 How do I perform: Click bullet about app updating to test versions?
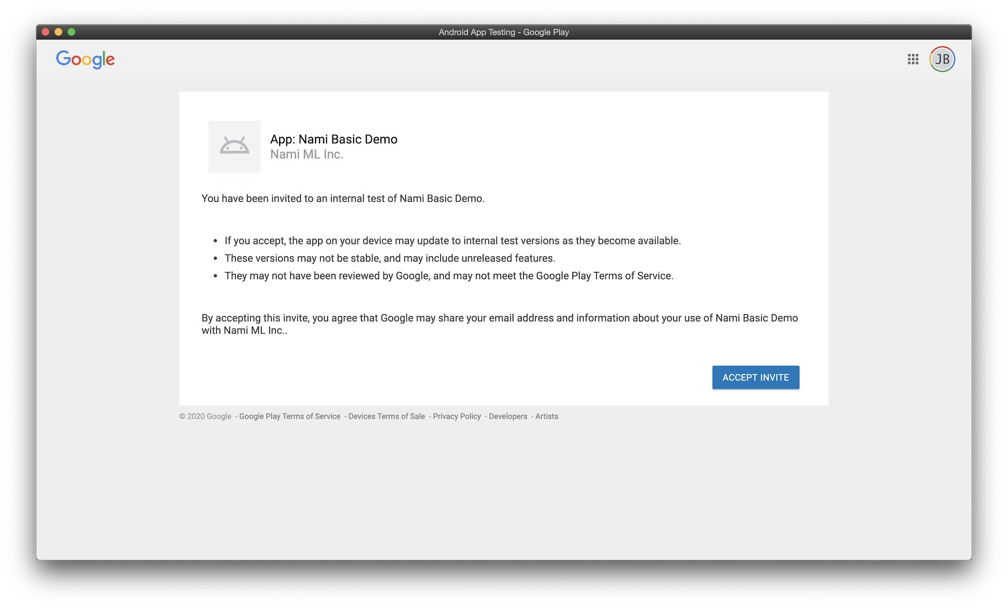point(453,241)
